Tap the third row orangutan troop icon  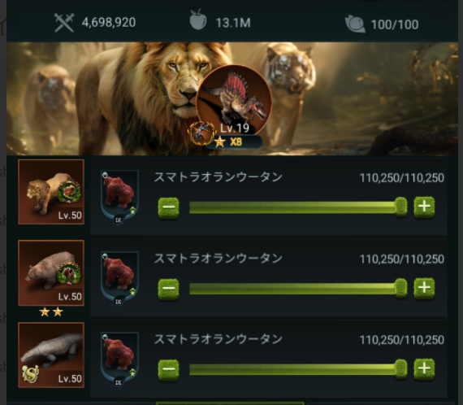[119, 359]
